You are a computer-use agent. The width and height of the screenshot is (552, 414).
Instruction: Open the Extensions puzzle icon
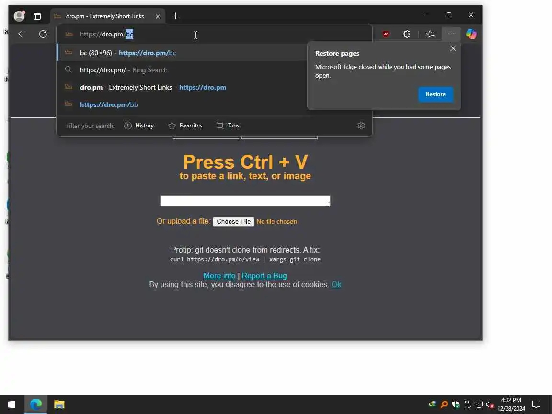(x=407, y=34)
